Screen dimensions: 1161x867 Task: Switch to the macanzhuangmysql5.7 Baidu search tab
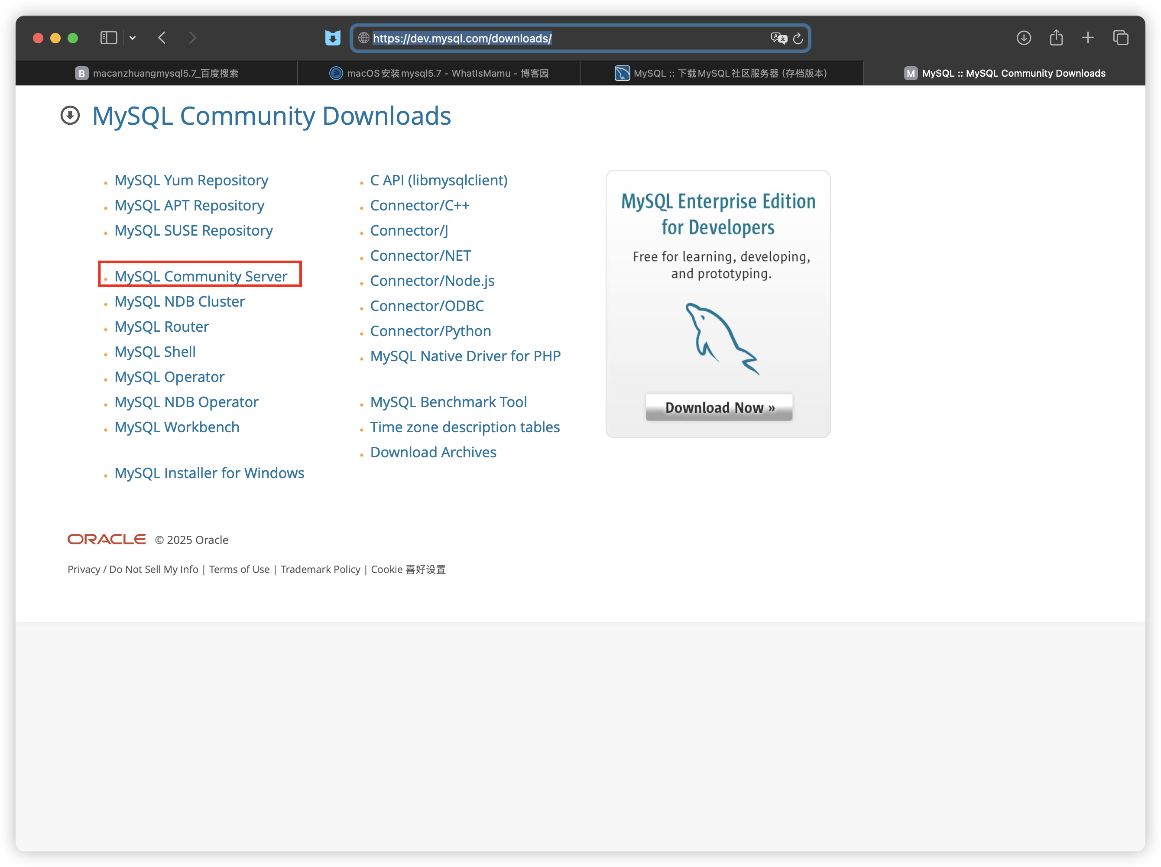click(x=156, y=73)
